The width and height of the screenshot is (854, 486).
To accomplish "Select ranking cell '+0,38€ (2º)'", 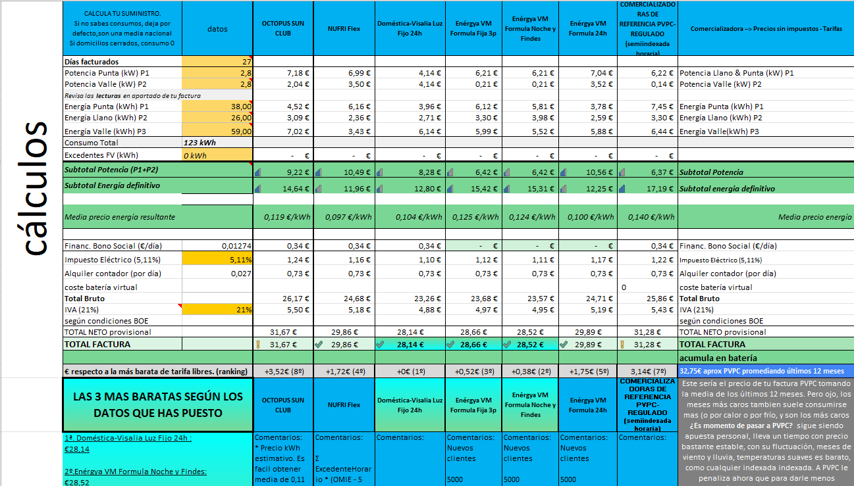I will click(x=530, y=371).
